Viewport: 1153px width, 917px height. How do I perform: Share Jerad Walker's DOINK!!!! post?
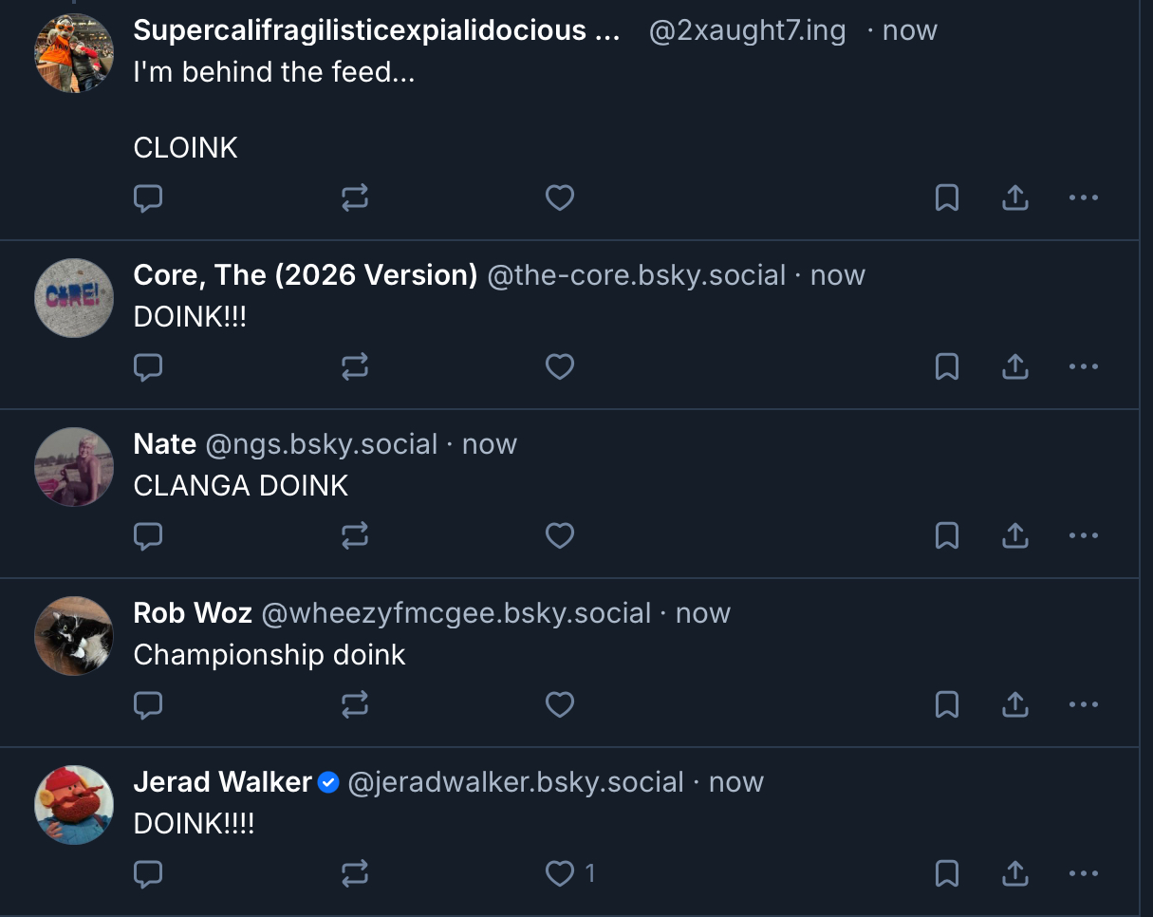tap(1015, 873)
